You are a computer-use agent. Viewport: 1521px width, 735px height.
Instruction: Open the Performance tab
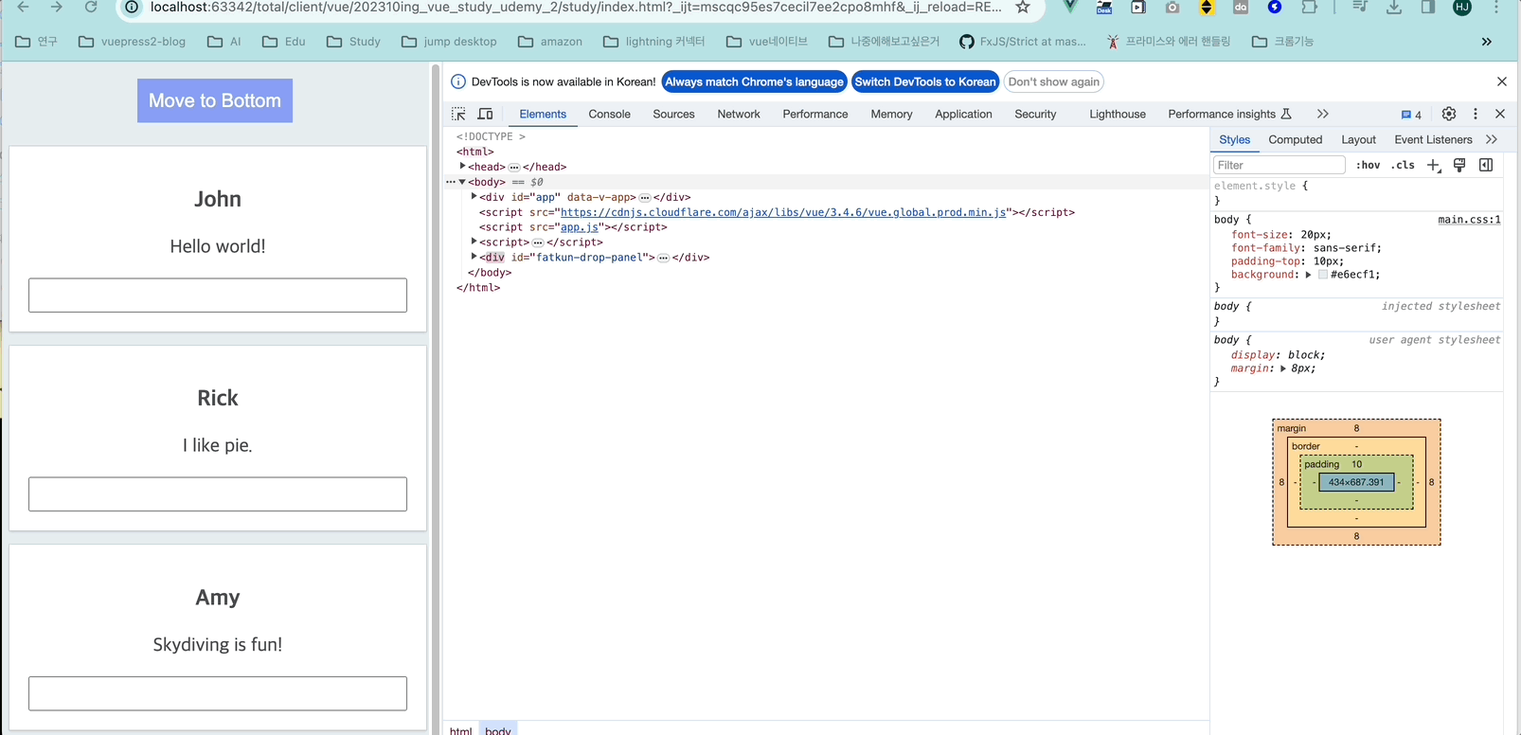coord(815,114)
